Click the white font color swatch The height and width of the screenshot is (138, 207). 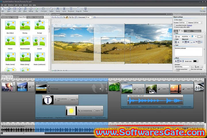199,37
